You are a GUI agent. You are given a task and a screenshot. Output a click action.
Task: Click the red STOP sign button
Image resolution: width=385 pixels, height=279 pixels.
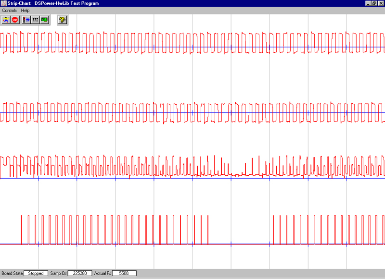pos(15,20)
